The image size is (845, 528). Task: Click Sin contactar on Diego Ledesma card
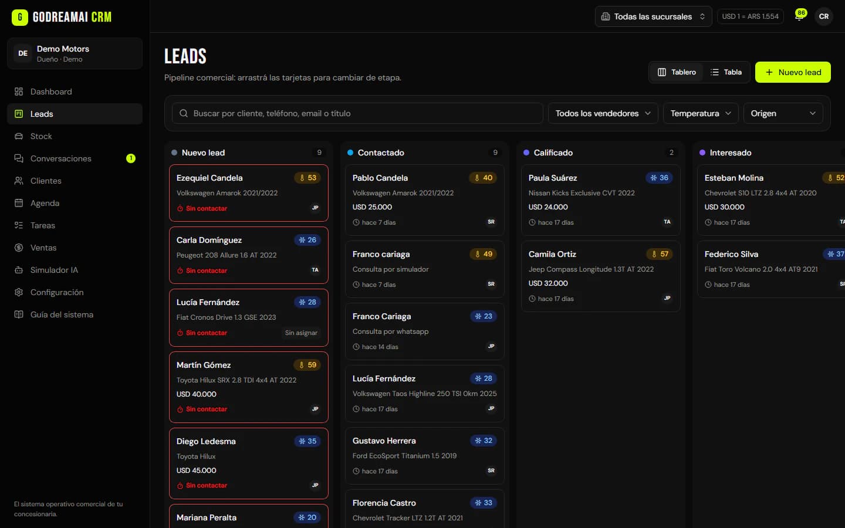coord(202,485)
